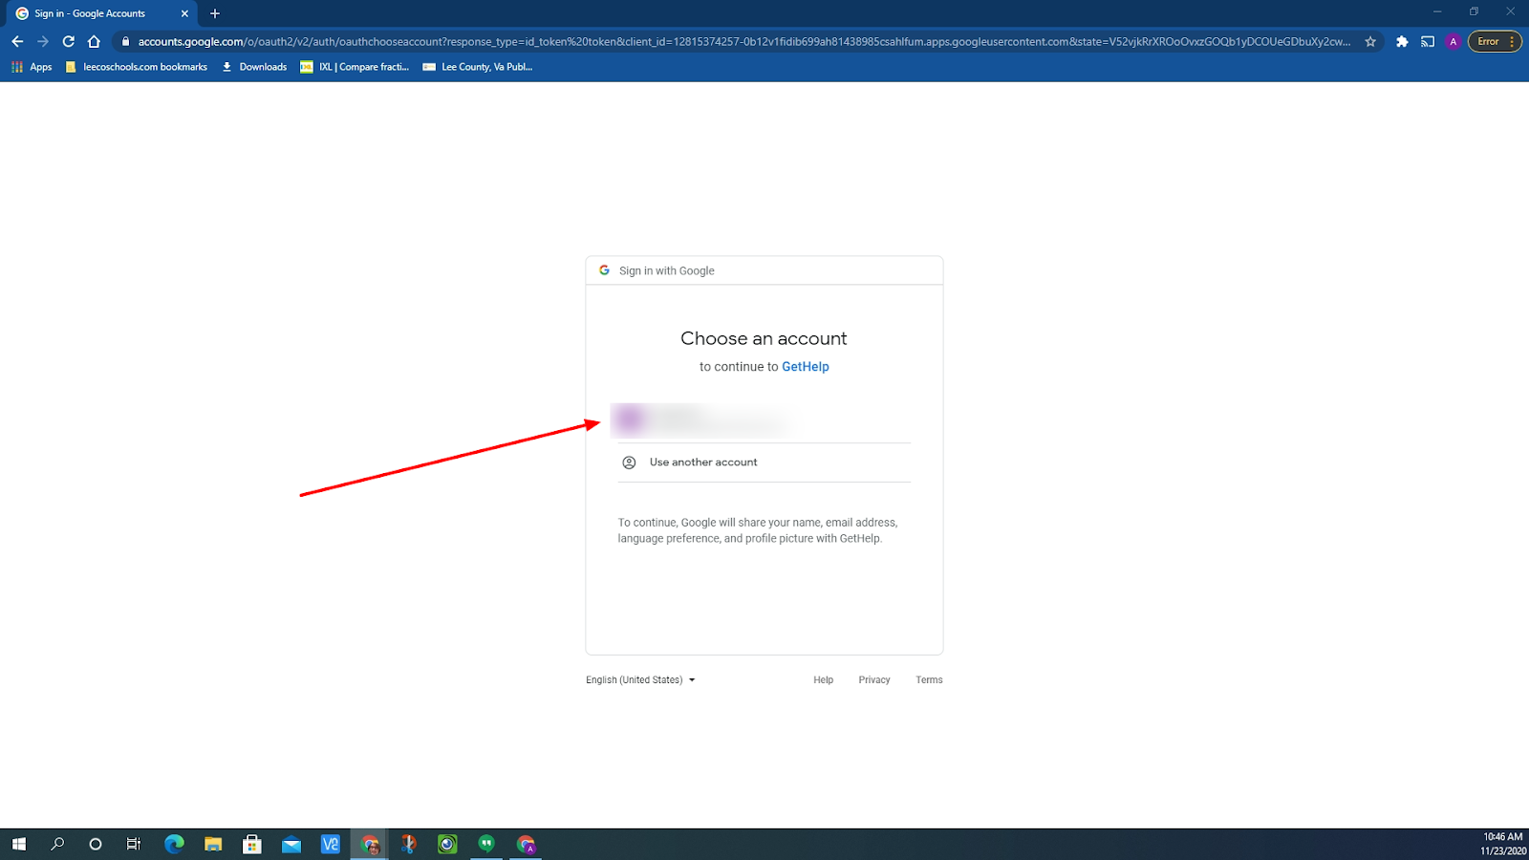This screenshot has height=860, width=1529.
Task: Open the Chrome Error menu button
Action: pyautogui.click(x=1495, y=41)
